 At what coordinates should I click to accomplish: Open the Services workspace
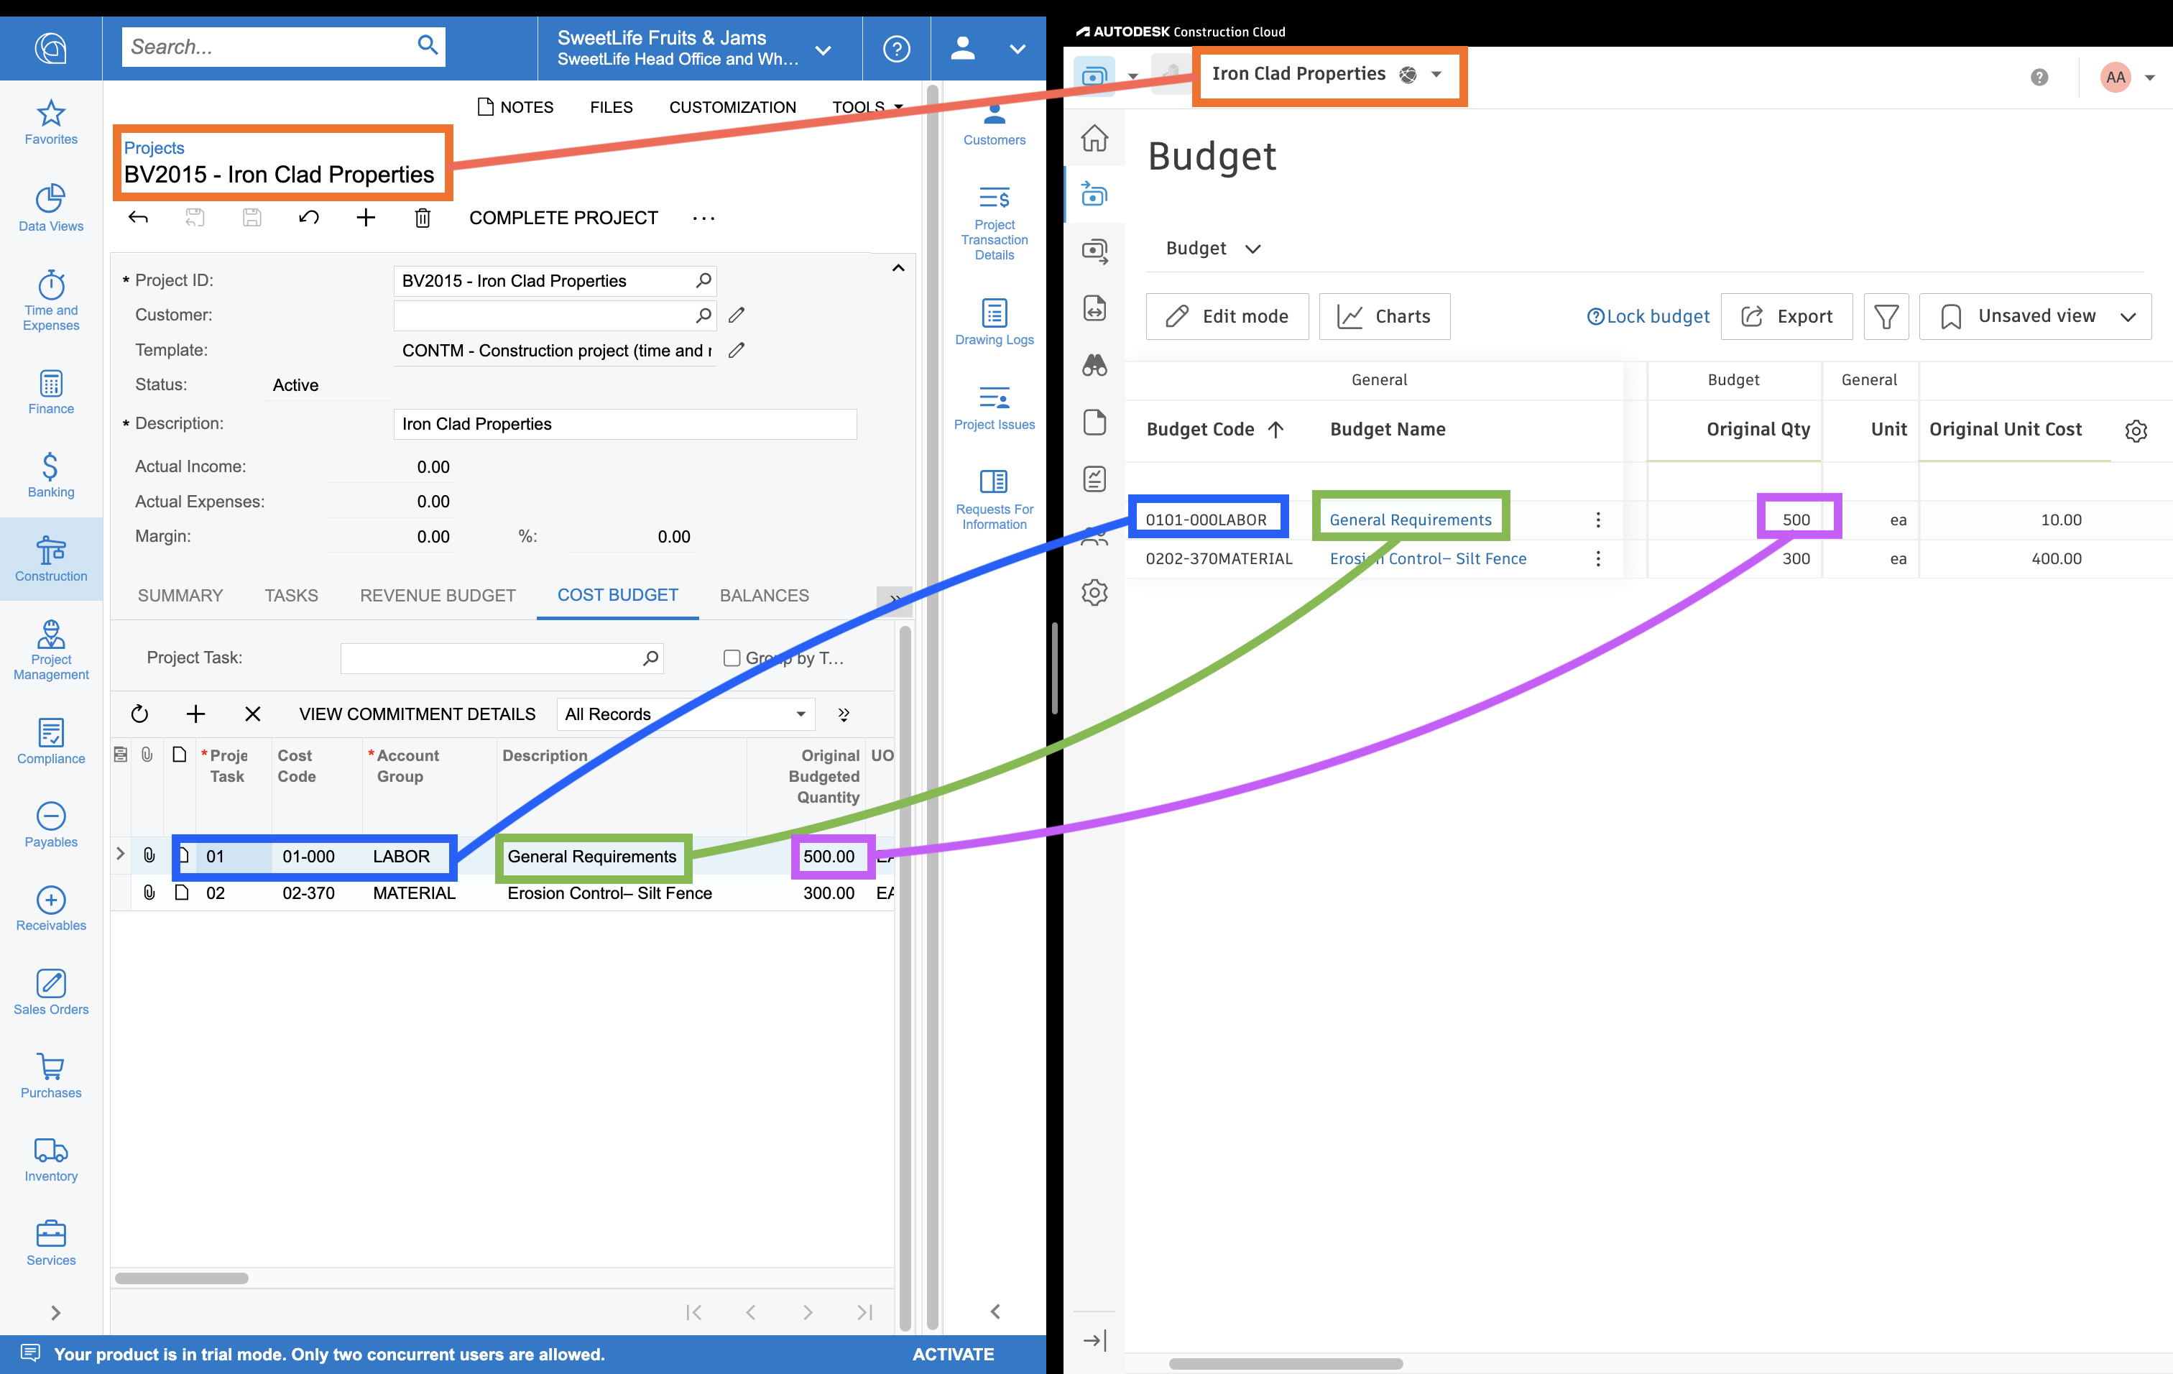tap(50, 1243)
